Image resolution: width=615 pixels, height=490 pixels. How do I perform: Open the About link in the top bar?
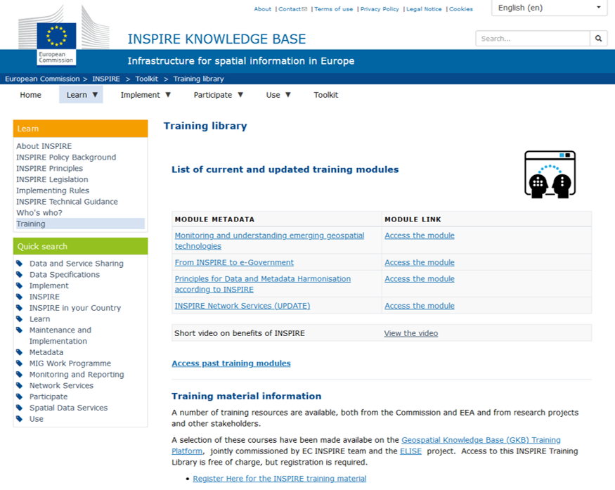point(262,9)
